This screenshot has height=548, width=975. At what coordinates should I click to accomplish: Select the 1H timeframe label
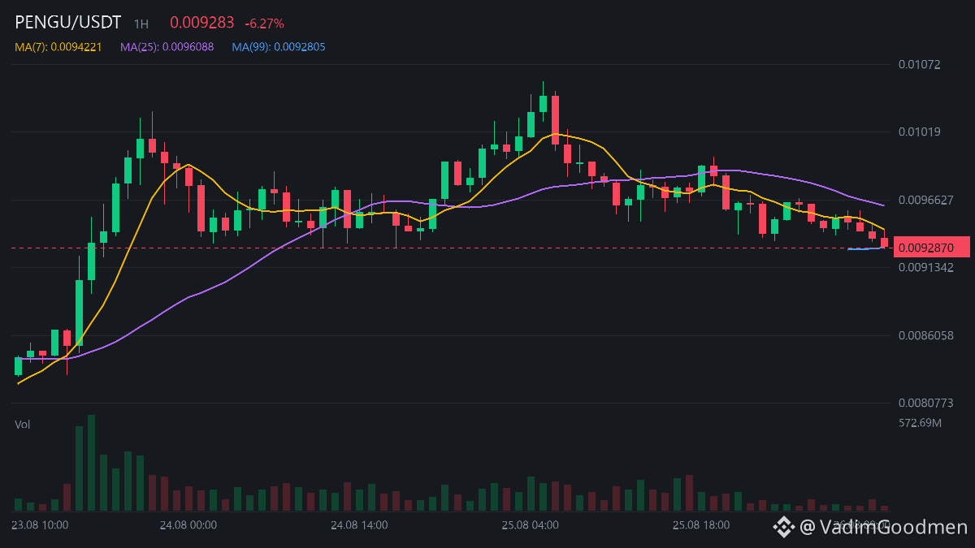(141, 24)
